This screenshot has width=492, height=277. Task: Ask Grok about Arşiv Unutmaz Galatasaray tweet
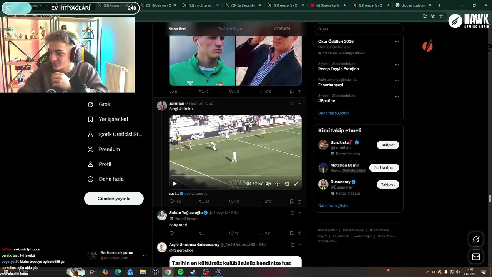pyautogui.click(x=292, y=245)
